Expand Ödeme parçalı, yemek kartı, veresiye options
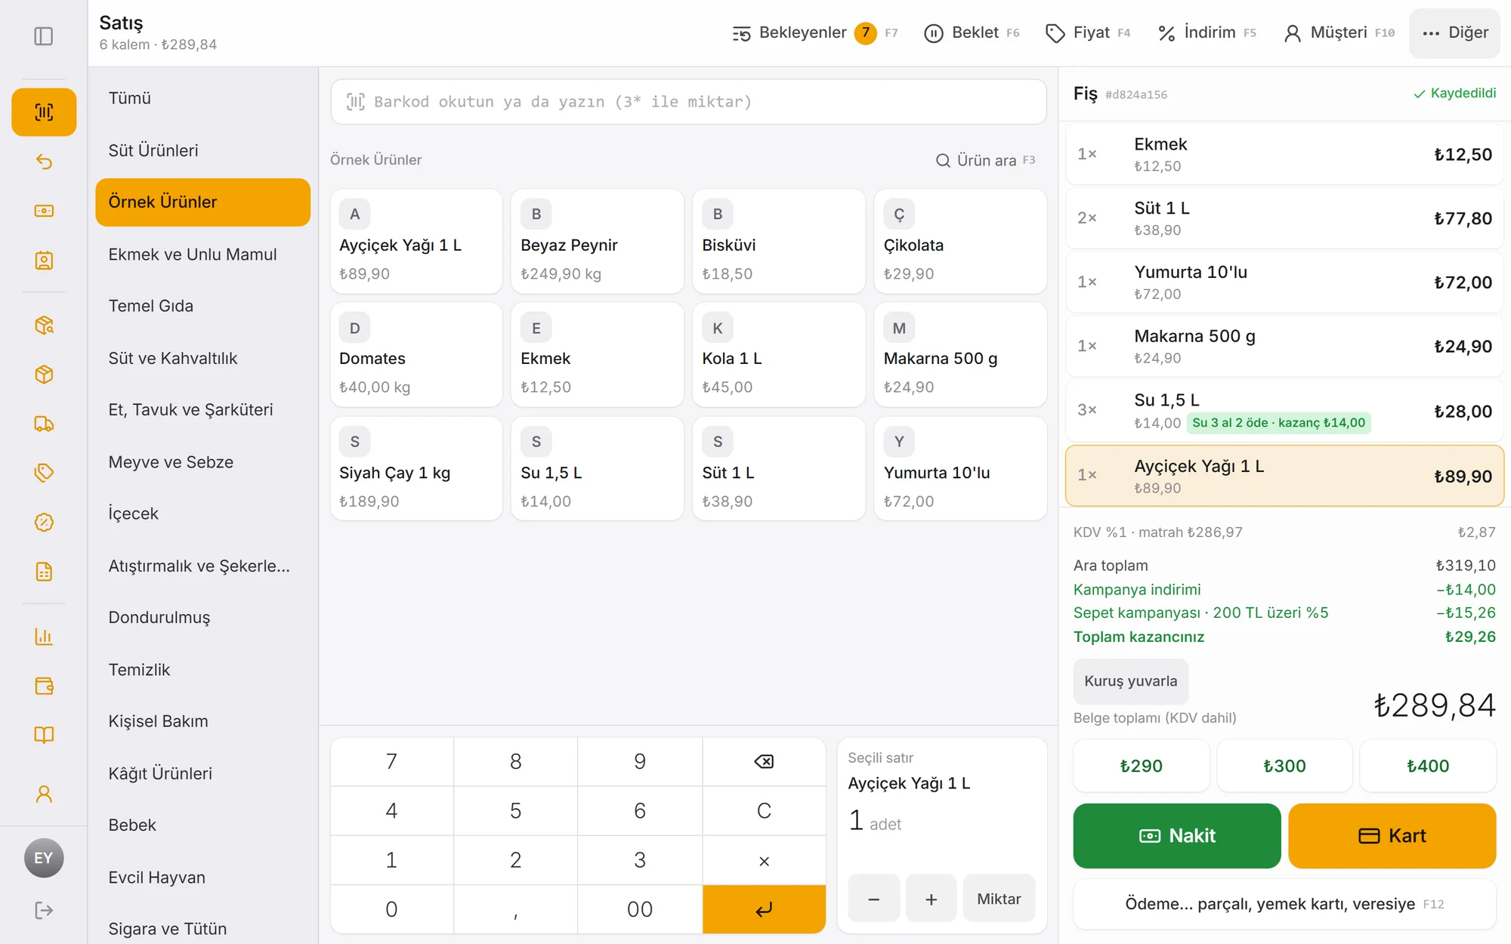The image size is (1511, 944). click(x=1284, y=904)
